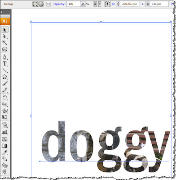Pick the Gradient tool
The height and width of the screenshot is (180, 176).
(4, 146)
